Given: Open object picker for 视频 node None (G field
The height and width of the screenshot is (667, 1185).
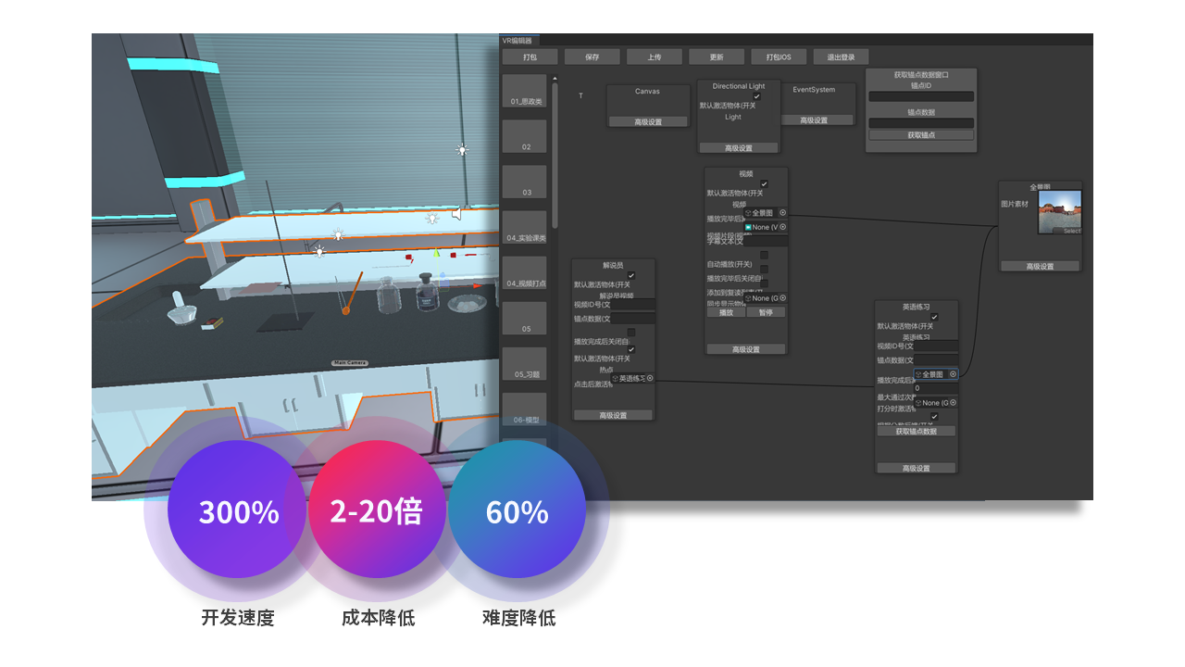Looking at the screenshot, I should 782,298.
